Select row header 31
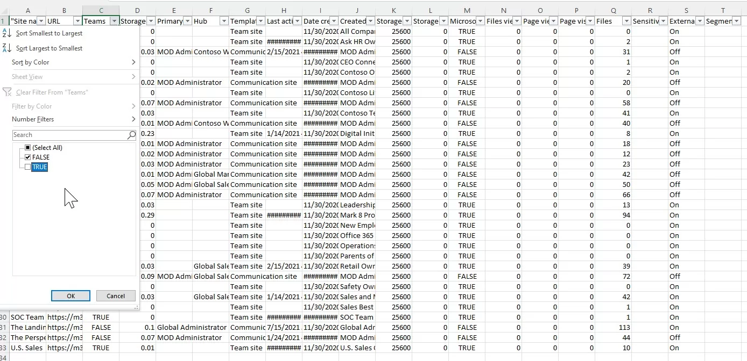 (4, 327)
